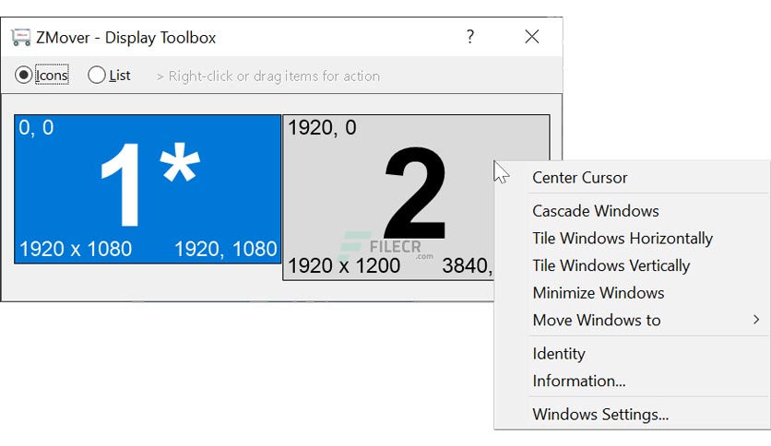Screen dimensions: 771x446
Task: Click the 1920, 1080 corner coordinate text
Action: 226,249
